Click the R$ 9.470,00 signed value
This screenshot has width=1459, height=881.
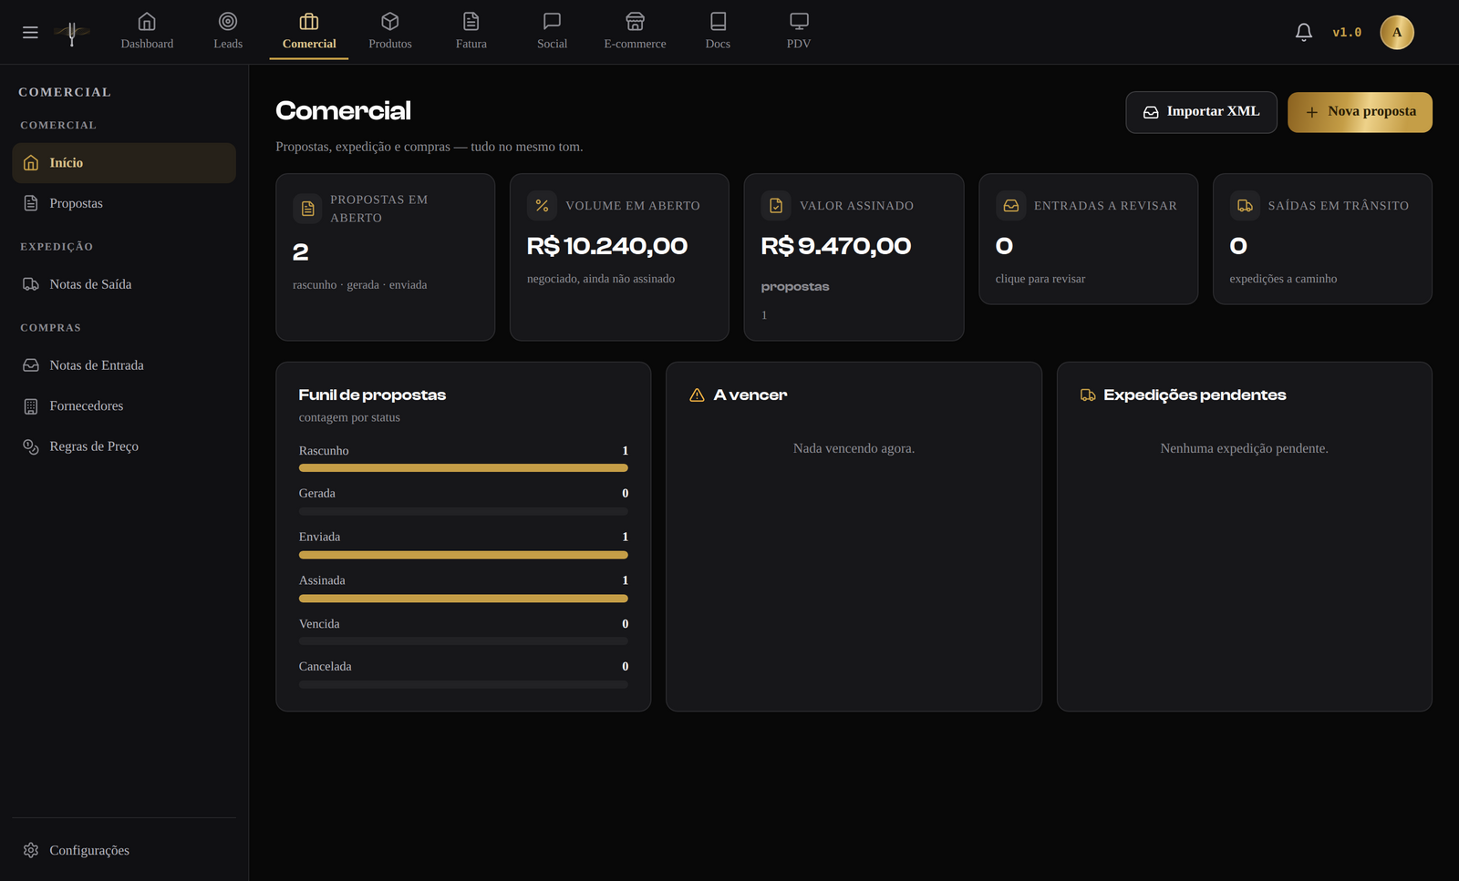point(836,246)
